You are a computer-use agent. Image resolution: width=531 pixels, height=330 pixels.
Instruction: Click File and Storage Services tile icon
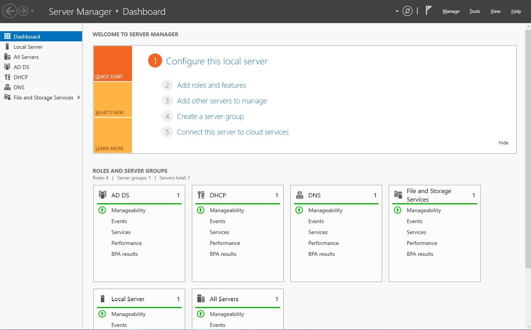tap(398, 195)
